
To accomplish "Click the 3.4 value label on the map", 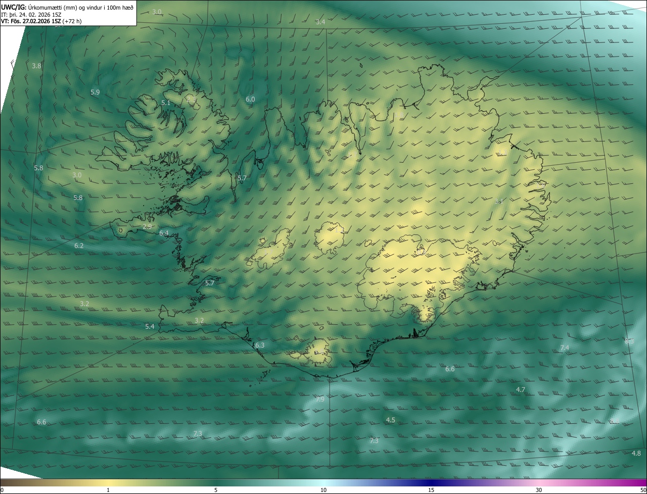I will pos(320,22).
